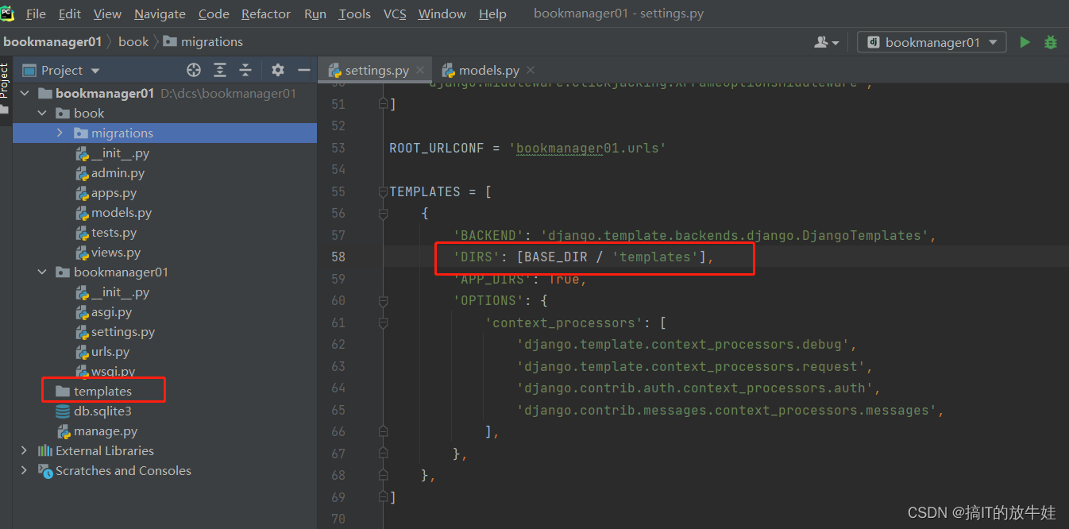Image resolution: width=1069 pixels, height=529 pixels.
Task: Open the File menu
Action: coord(36,14)
